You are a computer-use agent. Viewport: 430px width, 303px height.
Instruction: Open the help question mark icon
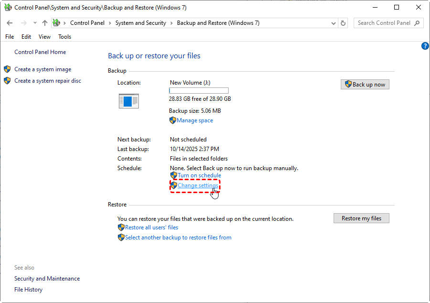click(425, 46)
